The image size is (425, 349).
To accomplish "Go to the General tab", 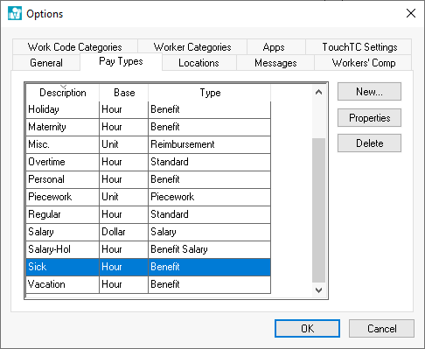I will point(46,63).
